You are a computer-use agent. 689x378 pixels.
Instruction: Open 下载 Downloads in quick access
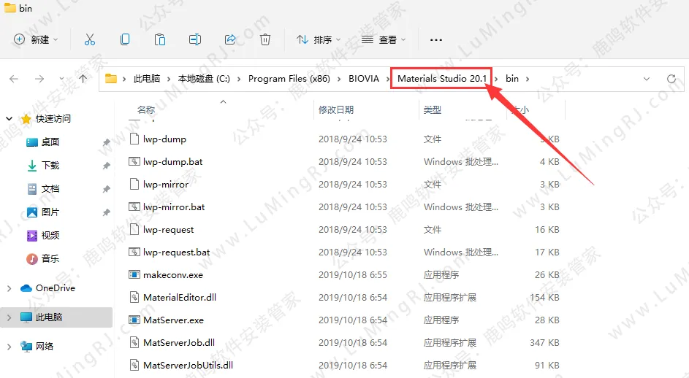[x=50, y=166]
